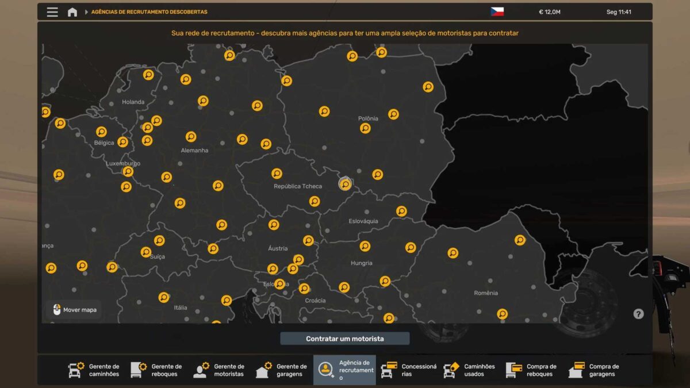Switch to Gerente de garagens tab
690x388 pixels.
(x=282, y=370)
